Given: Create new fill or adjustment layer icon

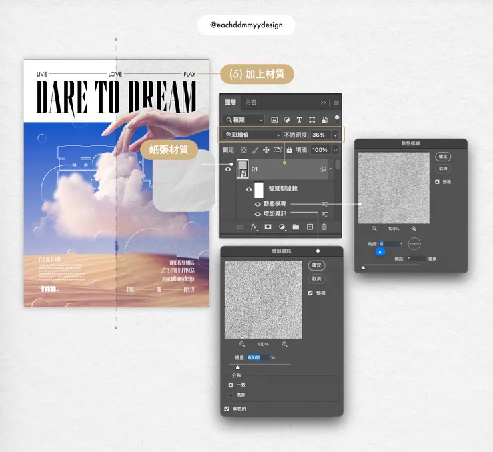Looking at the screenshot, I should click(282, 227).
